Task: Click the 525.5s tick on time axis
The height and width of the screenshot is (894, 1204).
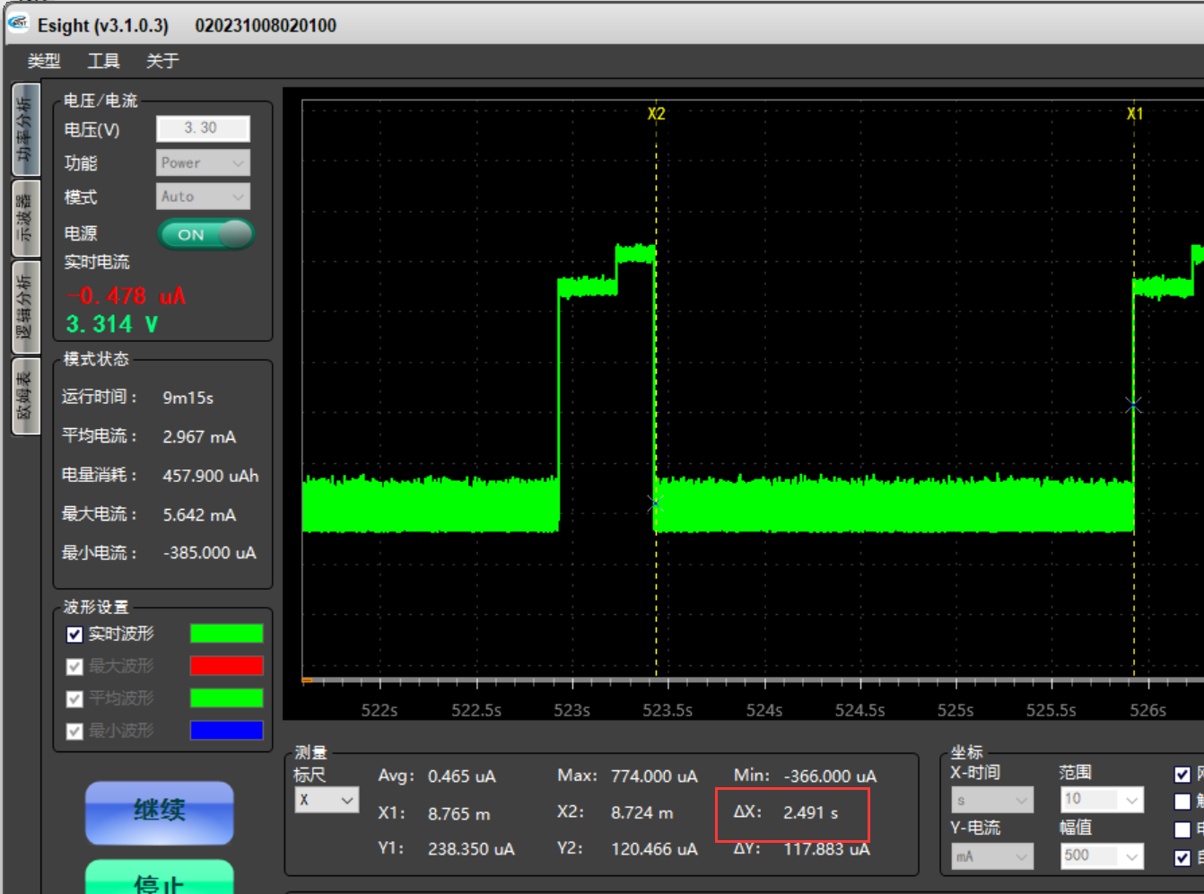Action: click(1051, 710)
